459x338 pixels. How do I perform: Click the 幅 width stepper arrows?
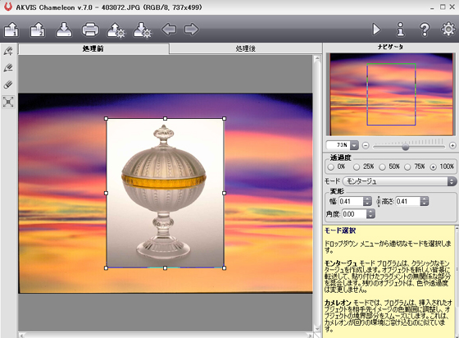click(x=367, y=201)
